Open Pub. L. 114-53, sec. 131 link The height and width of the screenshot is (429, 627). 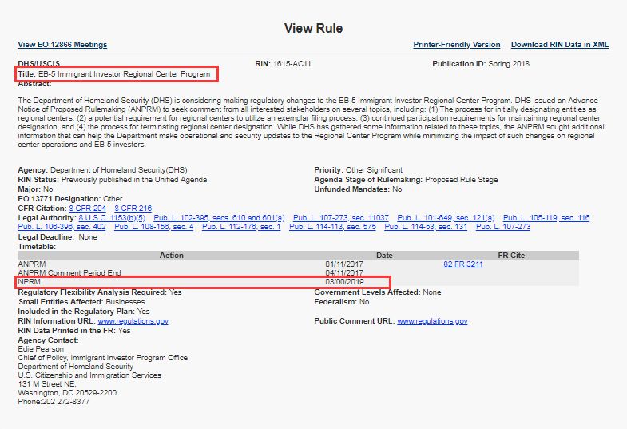pyautogui.click(x=426, y=227)
